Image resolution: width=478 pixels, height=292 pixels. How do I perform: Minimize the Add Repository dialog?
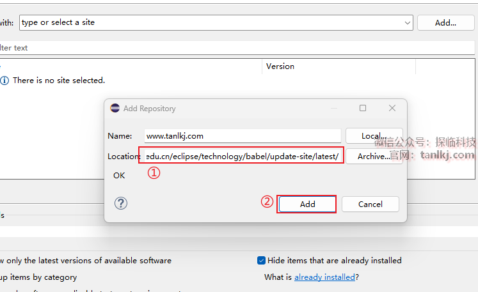click(x=334, y=108)
